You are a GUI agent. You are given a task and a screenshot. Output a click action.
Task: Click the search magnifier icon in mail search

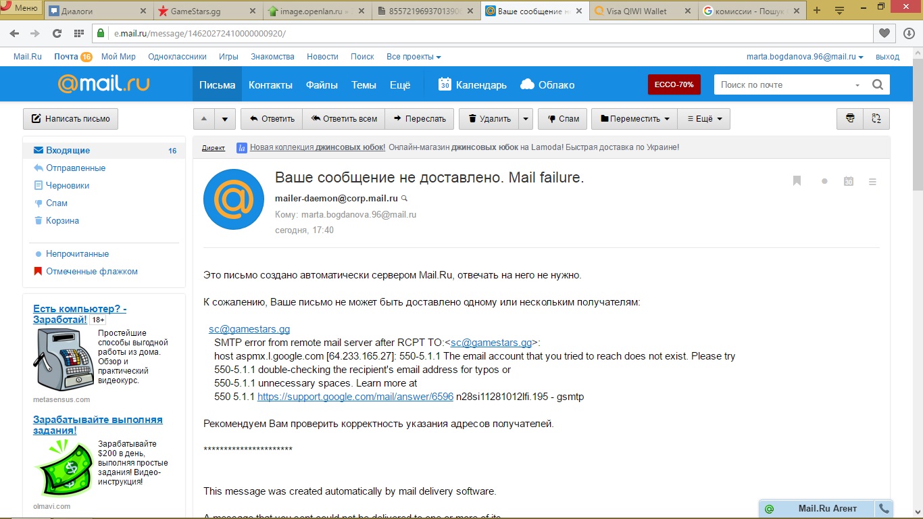point(878,84)
